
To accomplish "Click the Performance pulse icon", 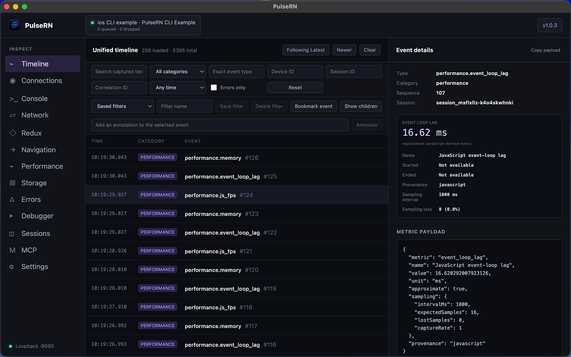I will click(12, 166).
